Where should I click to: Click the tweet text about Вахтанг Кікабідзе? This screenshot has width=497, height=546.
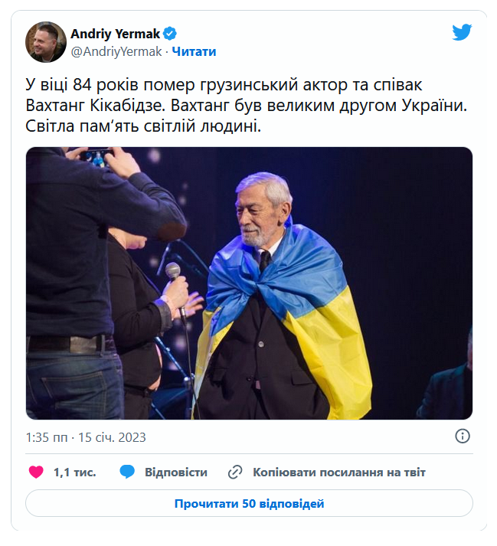coord(247,105)
